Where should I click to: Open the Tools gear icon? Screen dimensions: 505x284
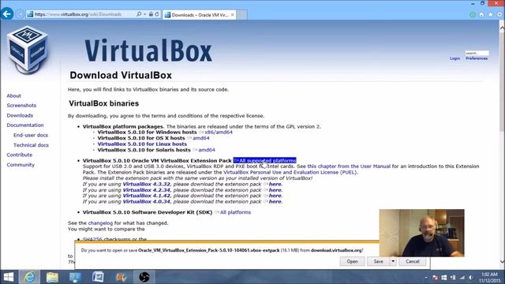(x=499, y=15)
